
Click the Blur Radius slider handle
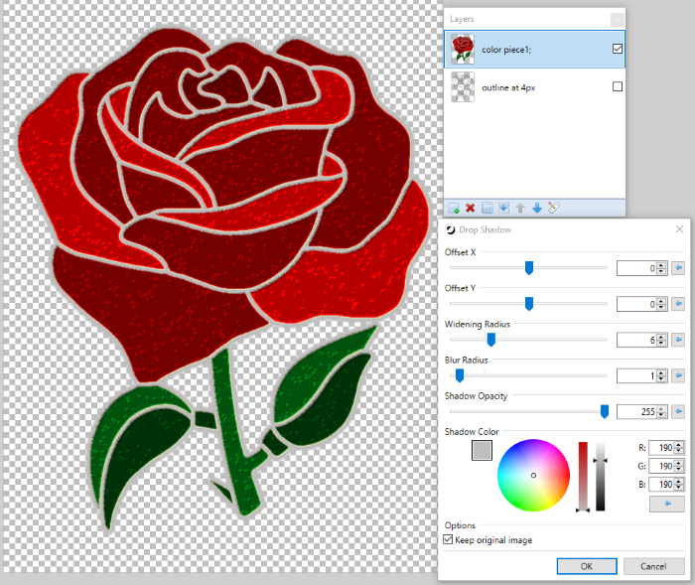click(460, 375)
